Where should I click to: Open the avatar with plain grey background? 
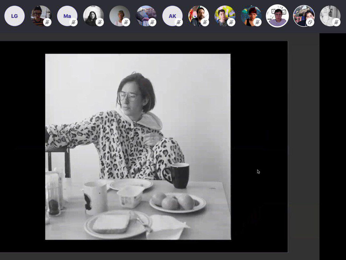click(x=120, y=16)
